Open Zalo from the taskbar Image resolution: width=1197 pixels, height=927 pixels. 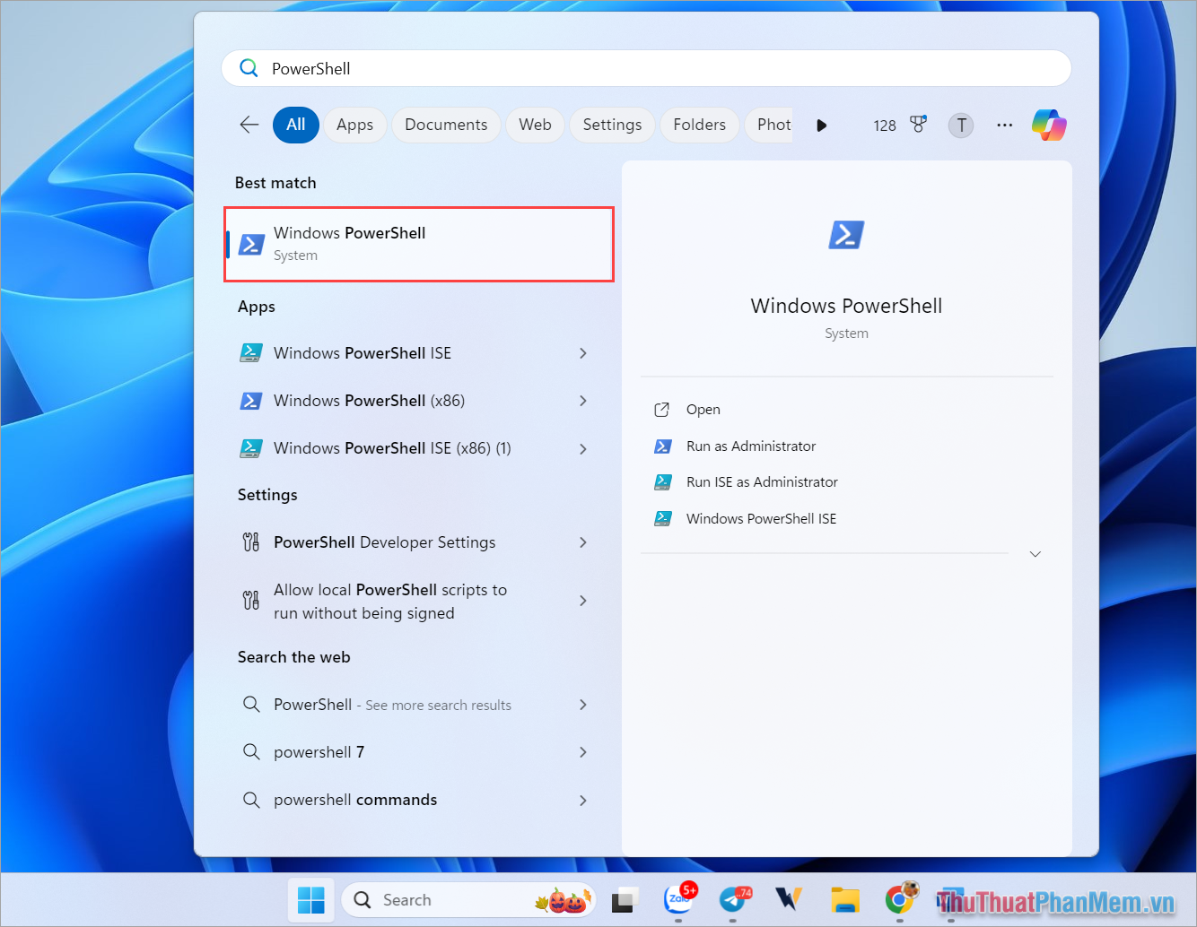click(x=679, y=899)
